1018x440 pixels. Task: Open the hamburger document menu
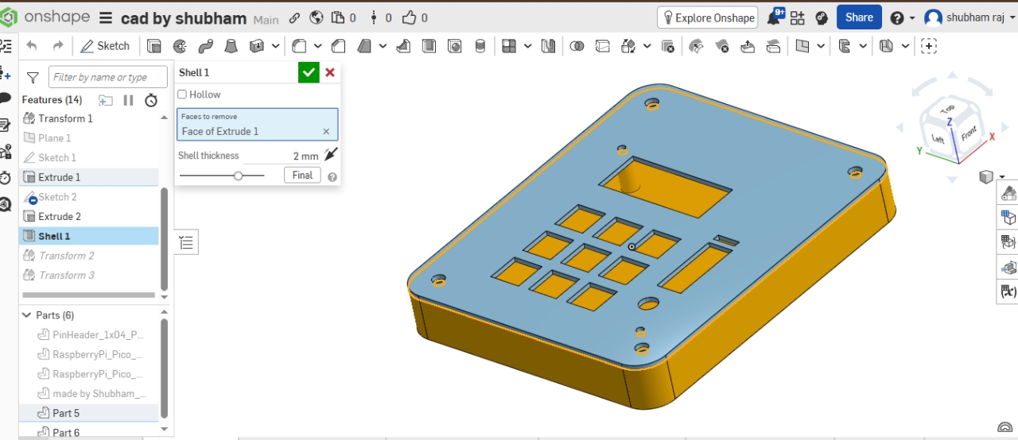[106, 17]
